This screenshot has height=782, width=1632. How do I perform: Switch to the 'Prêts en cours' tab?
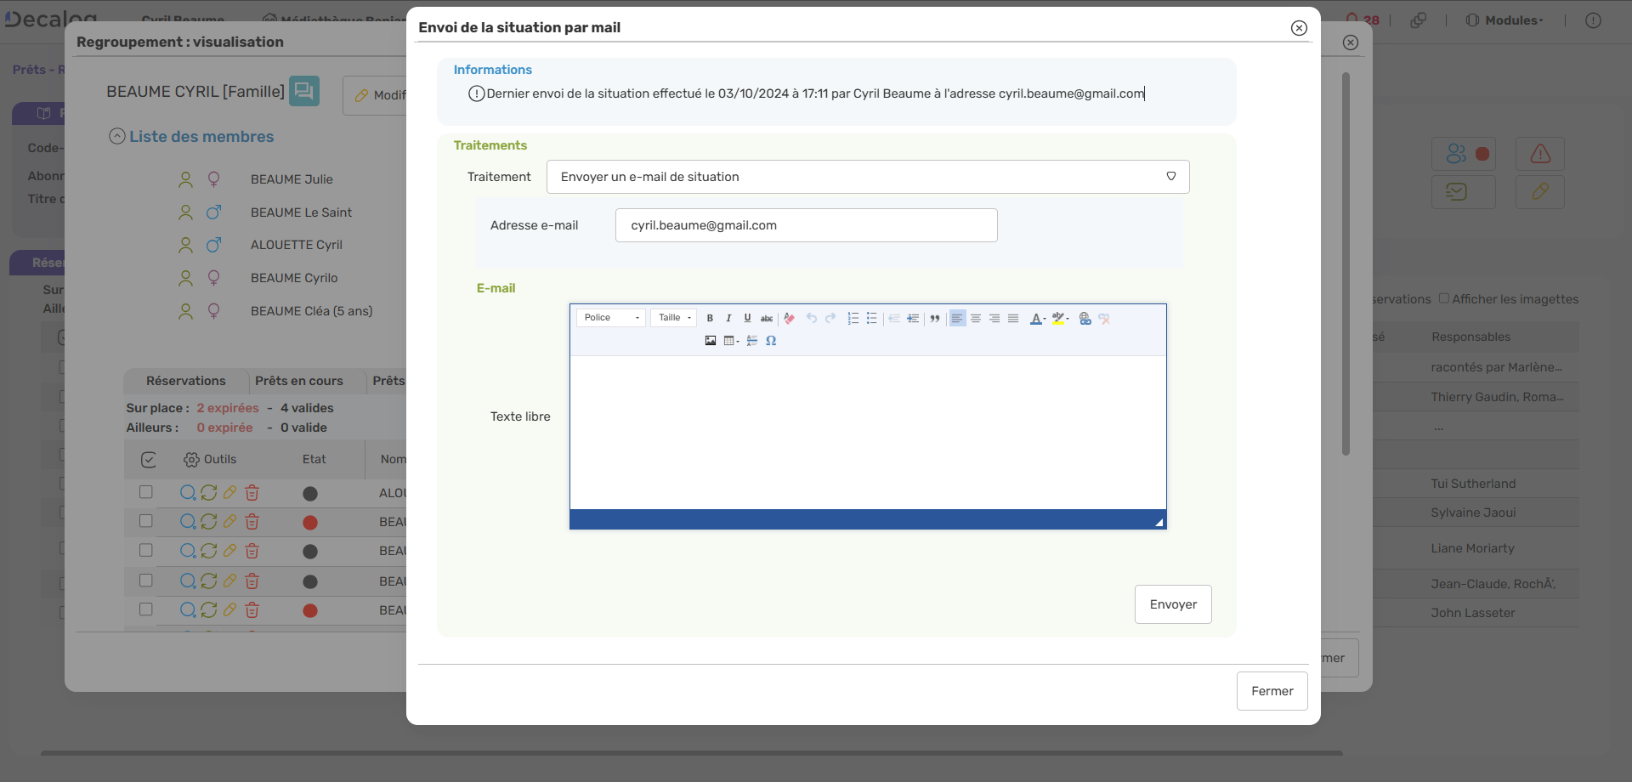[298, 381]
